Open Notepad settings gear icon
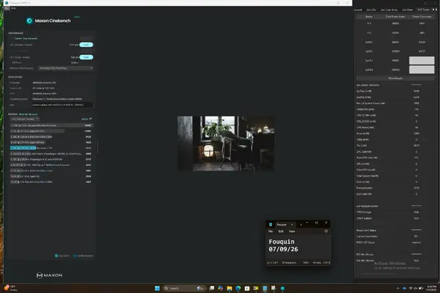440x293 pixels. tap(326, 231)
